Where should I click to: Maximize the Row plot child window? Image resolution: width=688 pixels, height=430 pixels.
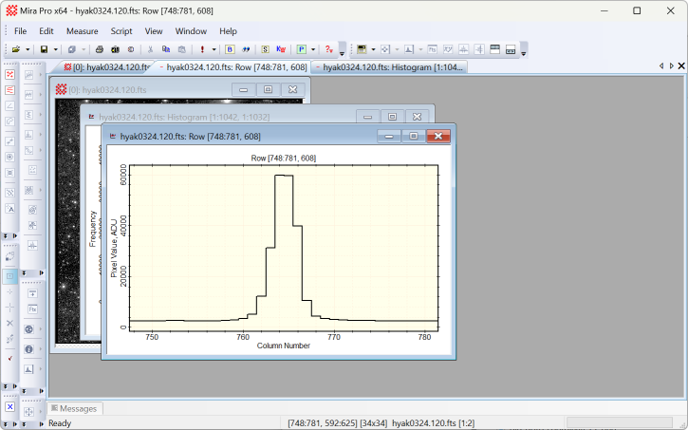pyautogui.click(x=413, y=136)
